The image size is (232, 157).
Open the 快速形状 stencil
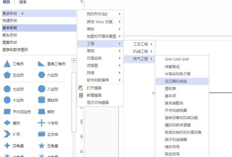point(39,21)
